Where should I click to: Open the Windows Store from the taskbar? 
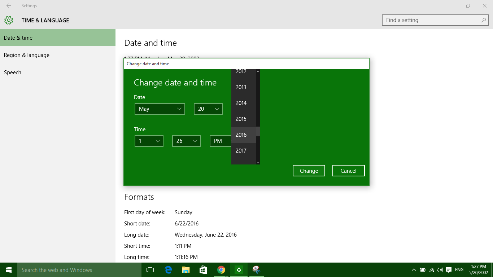point(203,270)
